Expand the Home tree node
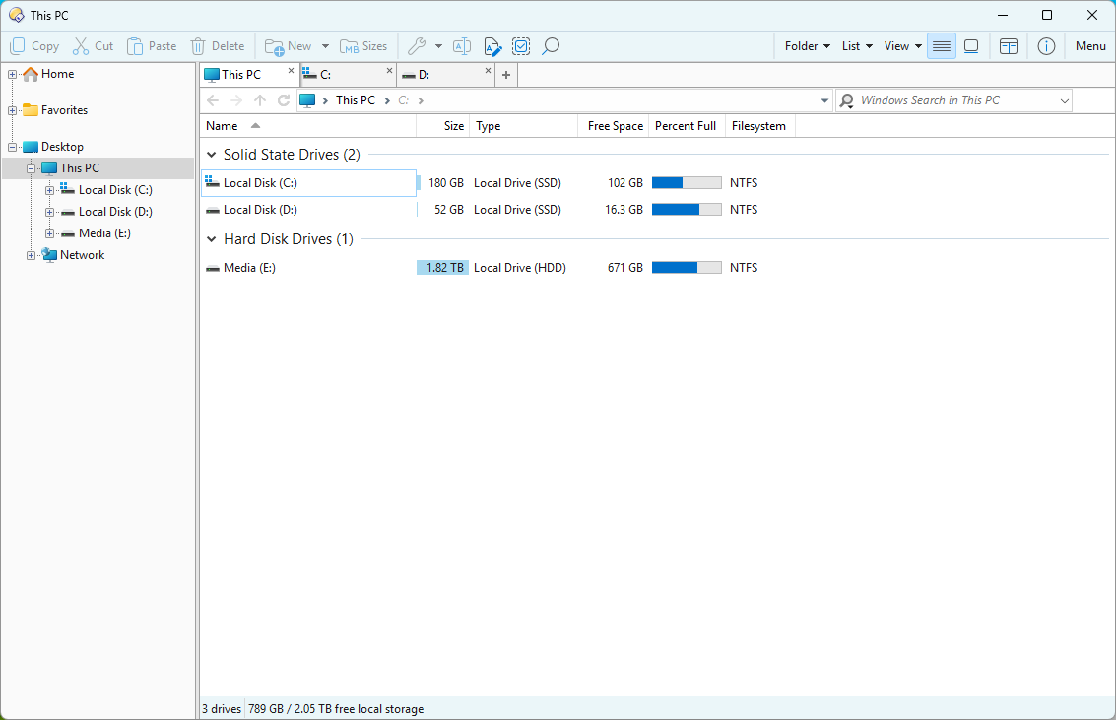 12,74
